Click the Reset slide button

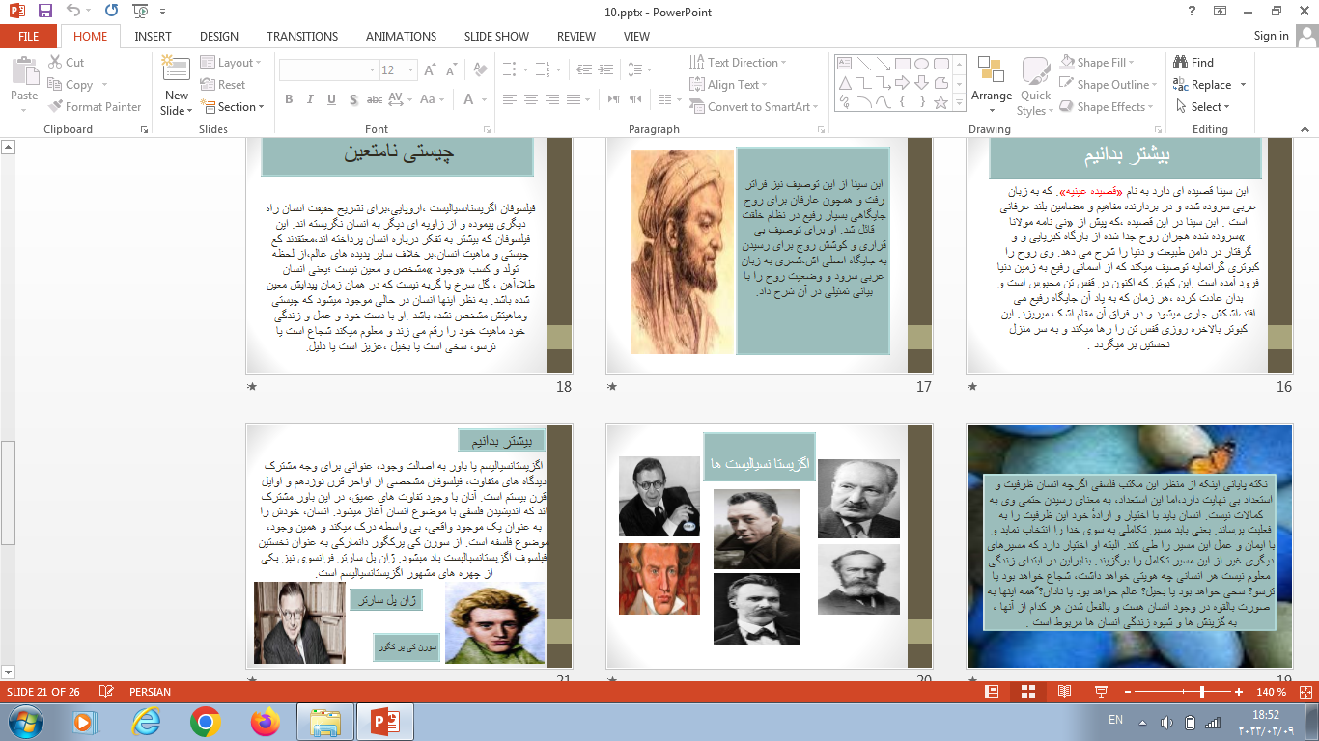[223, 85]
